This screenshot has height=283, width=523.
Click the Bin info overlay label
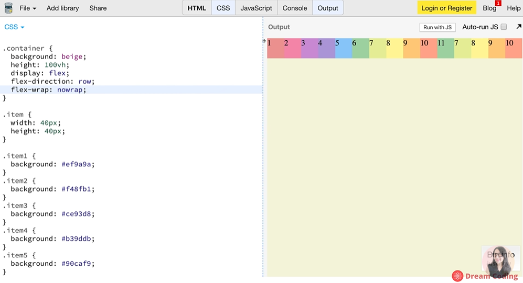pyautogui.click(x=500, y=255)
